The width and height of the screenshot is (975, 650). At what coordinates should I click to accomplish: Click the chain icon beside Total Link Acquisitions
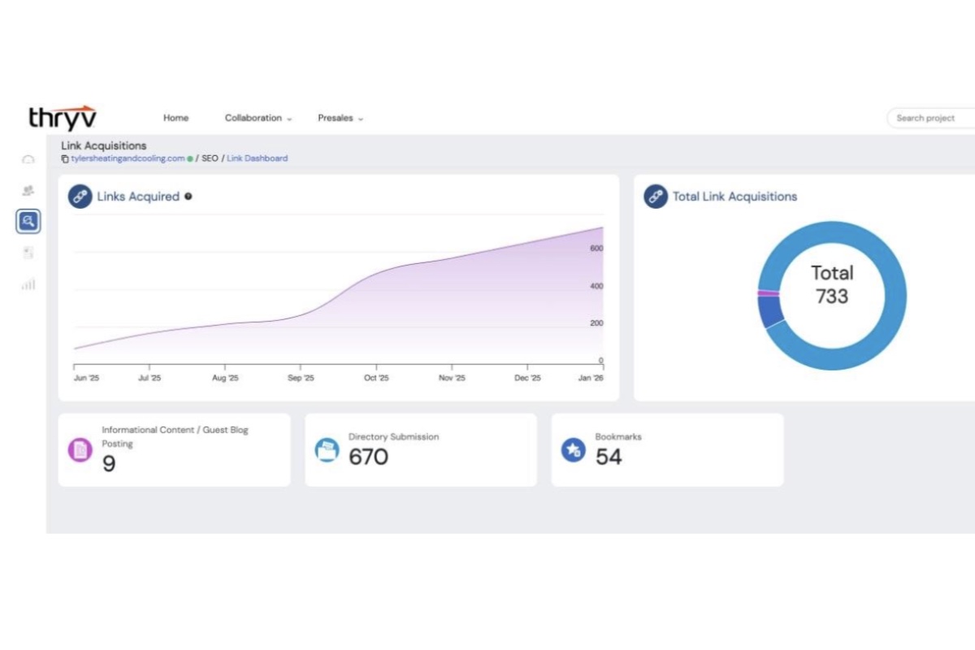656,196
